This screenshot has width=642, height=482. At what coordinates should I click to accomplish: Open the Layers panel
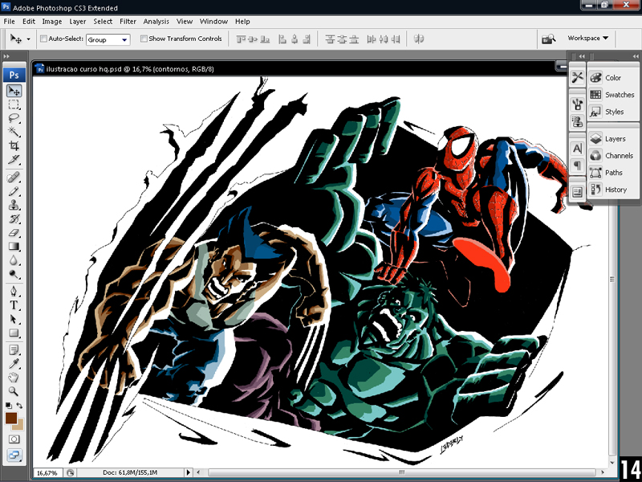tap(614, 139)
